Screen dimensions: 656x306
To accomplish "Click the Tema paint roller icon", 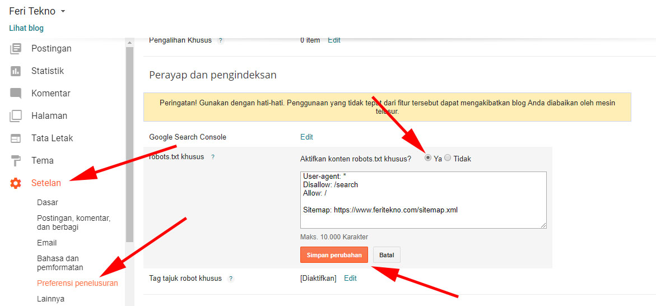I will coord(16,160).
